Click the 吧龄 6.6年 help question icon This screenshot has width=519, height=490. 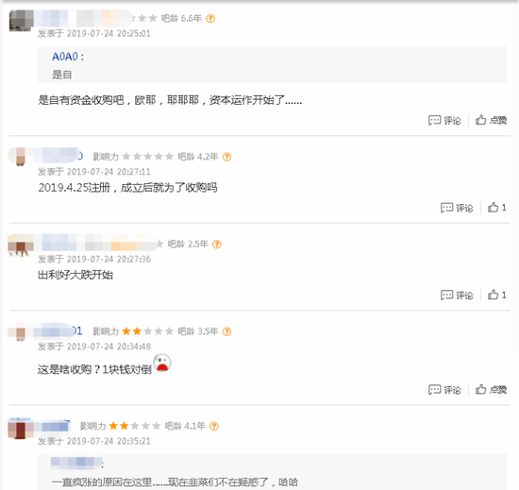pyautogui.click(x=210, y=19)
